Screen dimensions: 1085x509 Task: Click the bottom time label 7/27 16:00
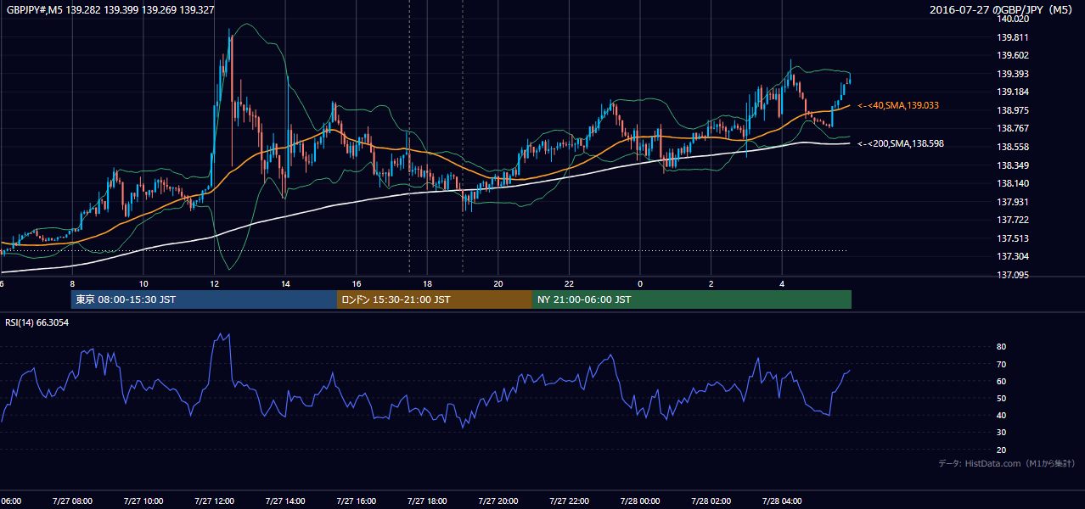357,501
